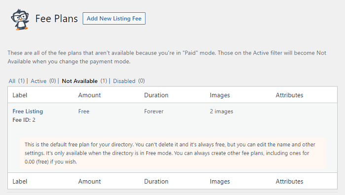Click the penguin mascot logo icon

[x=20, y=19]
